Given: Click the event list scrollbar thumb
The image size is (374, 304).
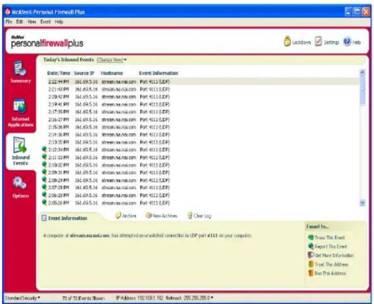Looking at the screenshot, I should coord(362,91).
